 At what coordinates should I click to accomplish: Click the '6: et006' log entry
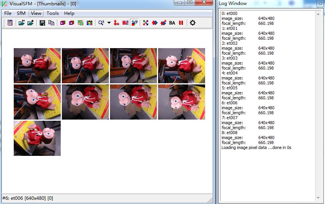[230, 103]
